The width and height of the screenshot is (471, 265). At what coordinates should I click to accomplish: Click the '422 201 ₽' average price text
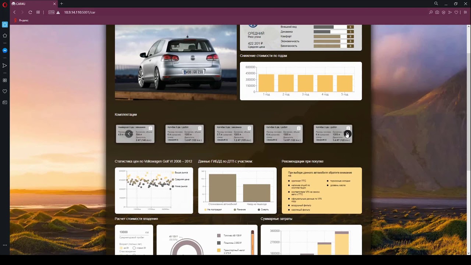pos(255,43)
